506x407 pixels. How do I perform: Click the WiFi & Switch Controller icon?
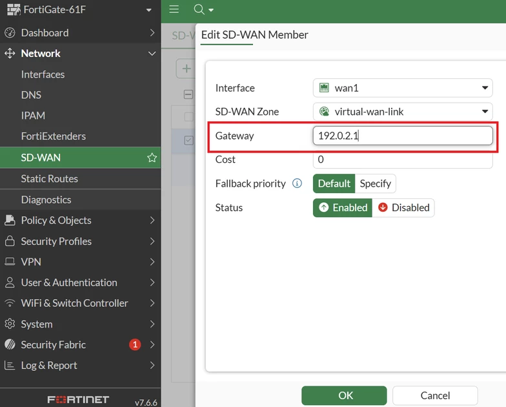tap(10, 303)
